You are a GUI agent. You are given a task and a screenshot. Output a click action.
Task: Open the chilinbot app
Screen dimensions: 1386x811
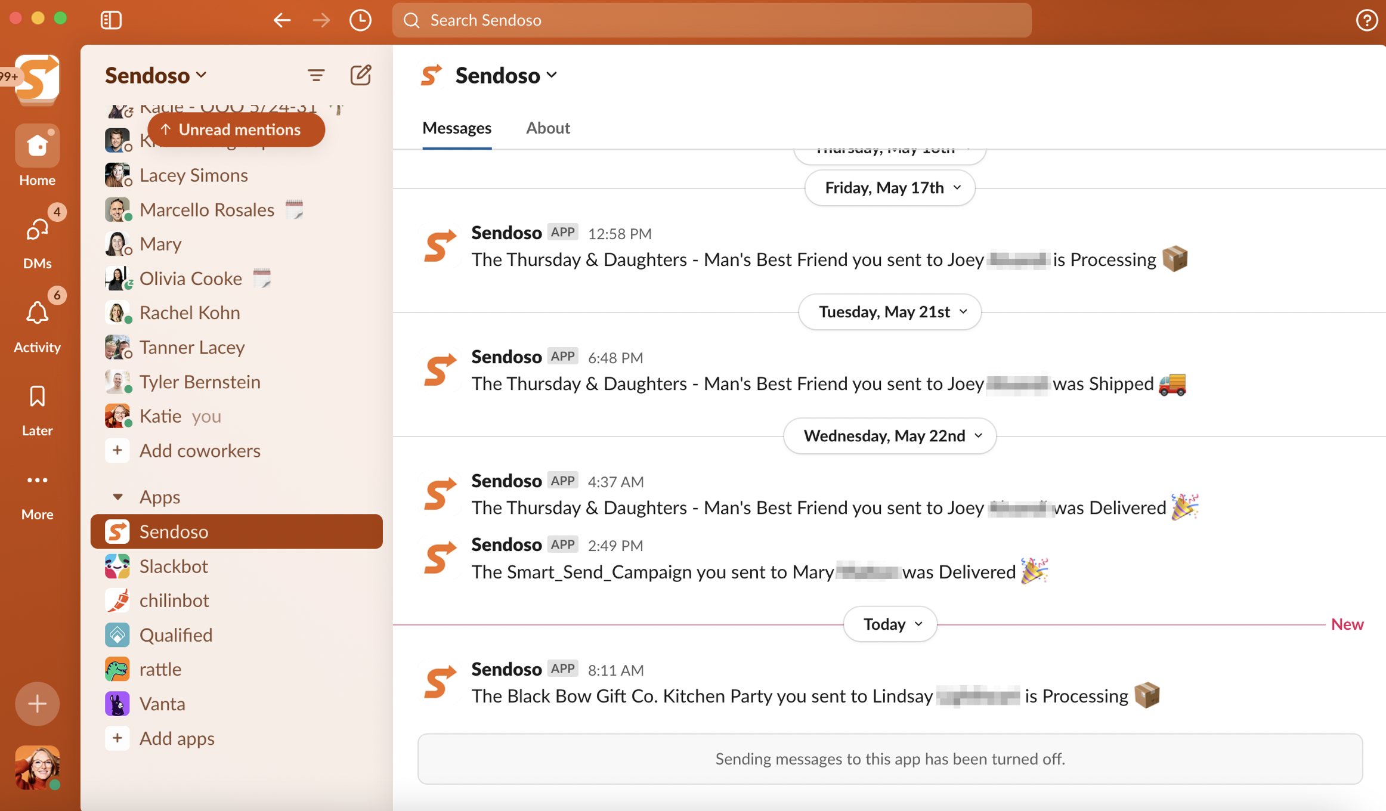pyautogui.click(x=236, y=600)
